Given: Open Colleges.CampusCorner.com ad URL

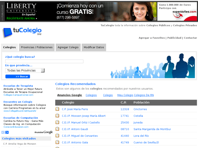Looking at the screenshot, I should click(19, 95).
